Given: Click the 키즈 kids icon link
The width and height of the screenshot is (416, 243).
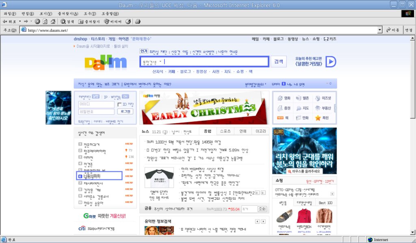Looking at the screenshot, I should [330, 39].
